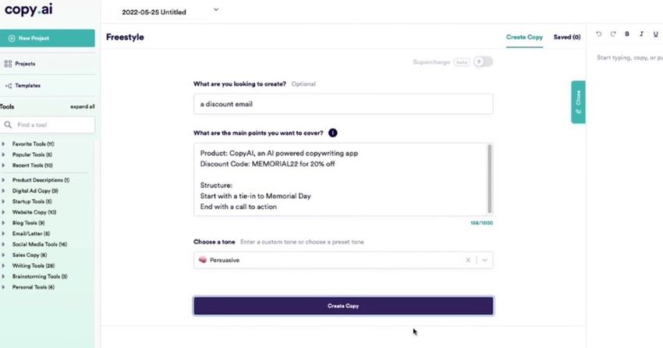Apply italic formatting in the editor
This screenshot has height=348, width=663.
(x=641, y=34)
